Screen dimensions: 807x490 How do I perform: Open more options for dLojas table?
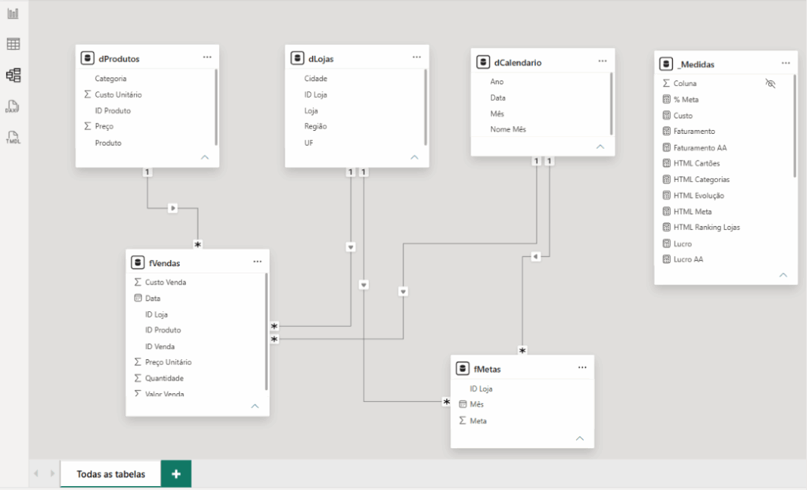click(416, 58)
